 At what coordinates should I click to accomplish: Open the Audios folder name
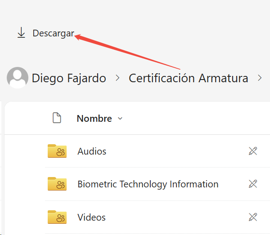tap(92, 151)
